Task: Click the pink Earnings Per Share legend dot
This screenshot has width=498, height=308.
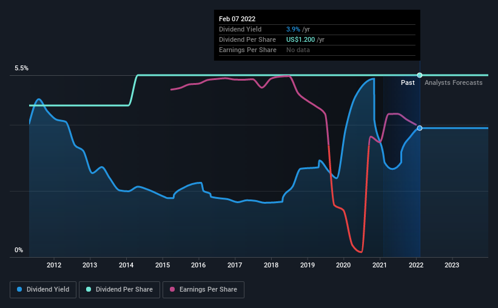Action: pos(172,289)
